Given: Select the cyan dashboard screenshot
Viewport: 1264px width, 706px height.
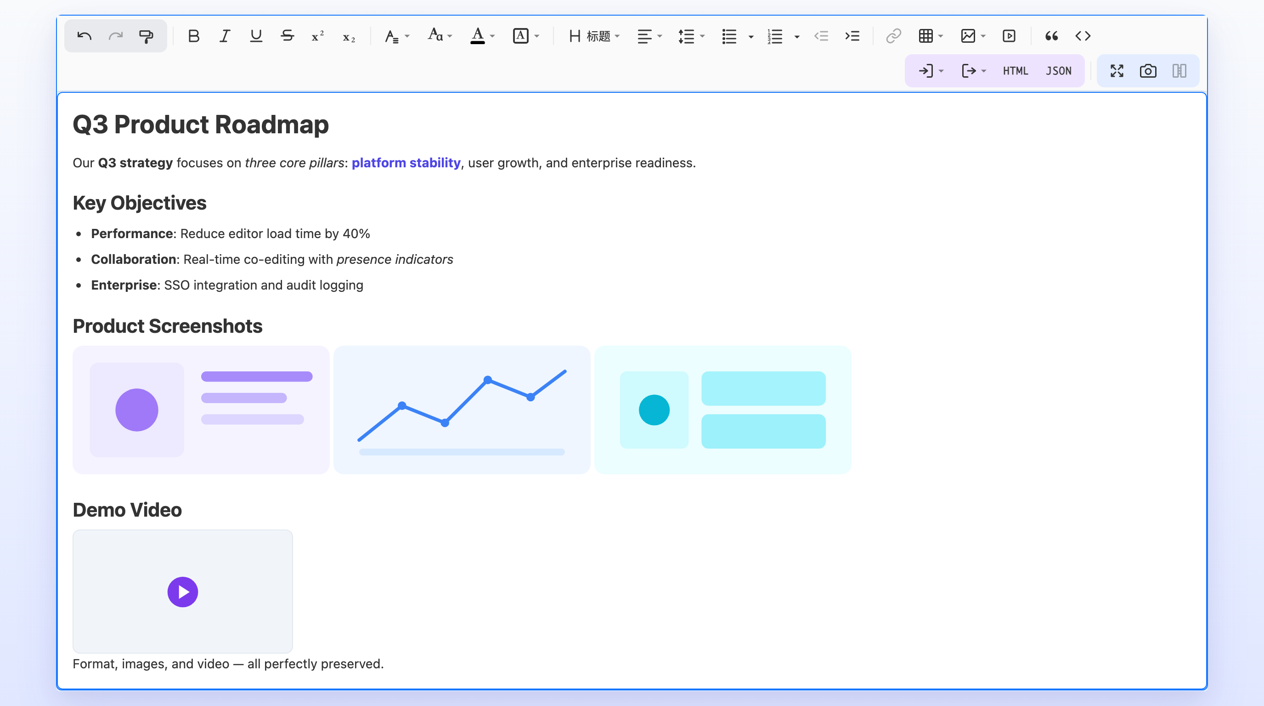Looking at the screenshot, I should (x=723, y=410).
